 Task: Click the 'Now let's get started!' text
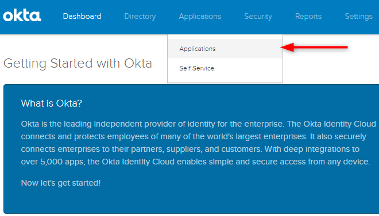(x=61, y=183)
